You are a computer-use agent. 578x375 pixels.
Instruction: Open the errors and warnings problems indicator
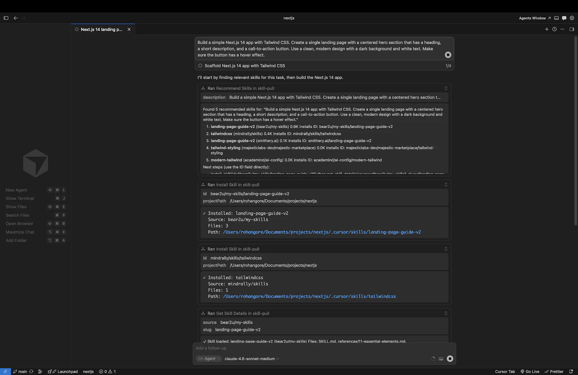[107, 371]
